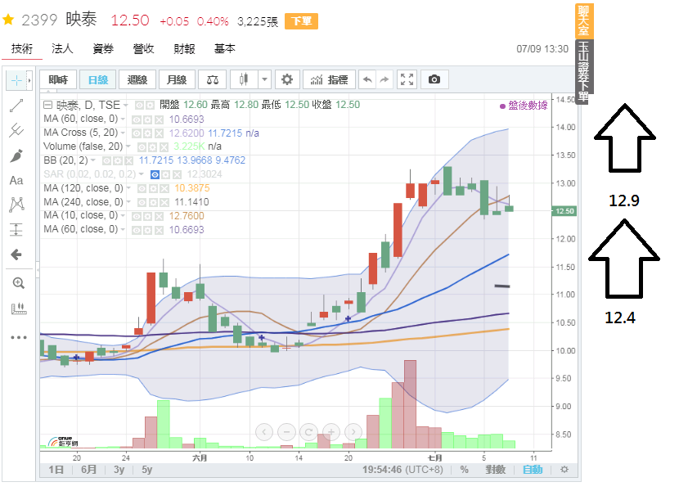Toggle visibility of 映泰, D, TSE series
Screen dimensions: 679x491
(x=139, y=106)
